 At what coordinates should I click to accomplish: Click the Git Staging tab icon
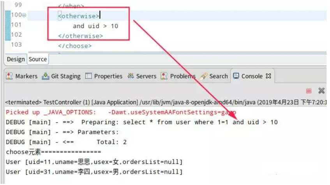45,76
